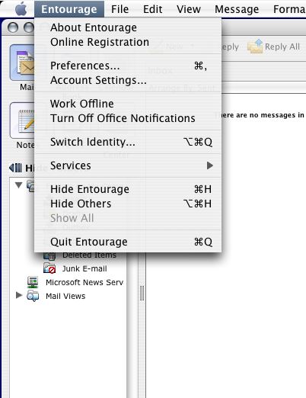The height and width of the screenshot is (398, 306).
Task: Click the Mail view icon
Action: (x=22, y=63)
